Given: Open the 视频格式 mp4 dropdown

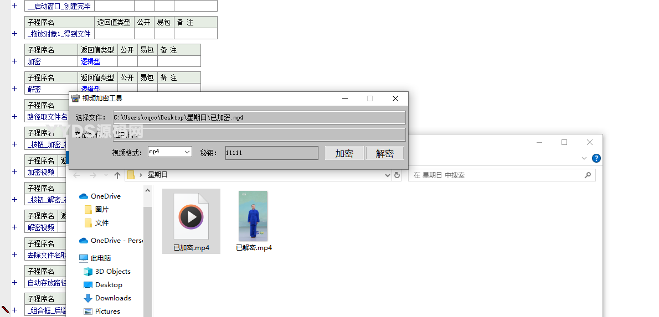Looking at the screenshot, I should 187,152.
